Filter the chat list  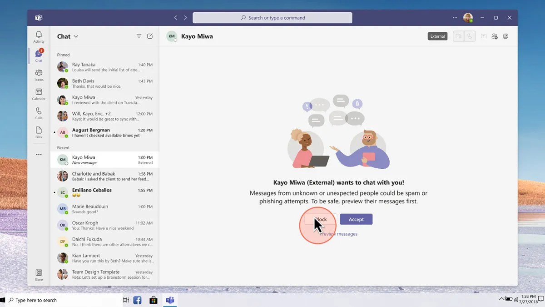click(x=139, y=36)
